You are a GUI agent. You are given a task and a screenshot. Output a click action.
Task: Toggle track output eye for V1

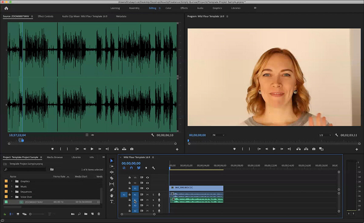click(147, 188)
